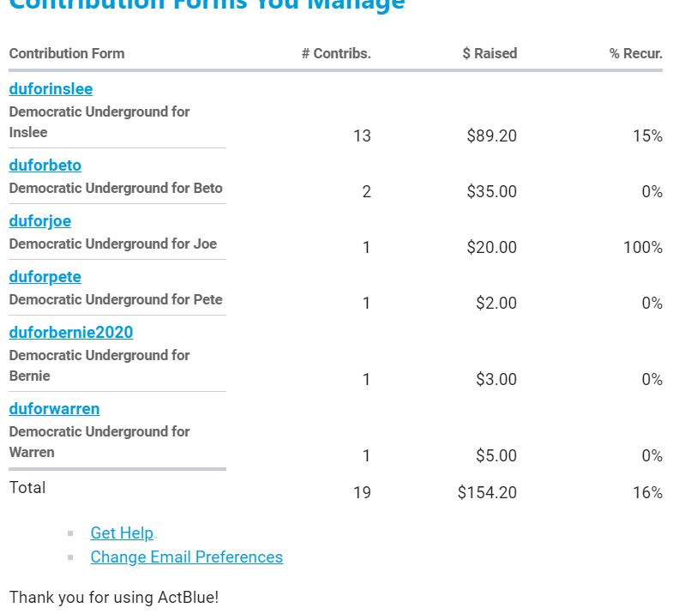Click the Contribution Form column header
The height and width of the screenshot is (614, 673).
67,53
